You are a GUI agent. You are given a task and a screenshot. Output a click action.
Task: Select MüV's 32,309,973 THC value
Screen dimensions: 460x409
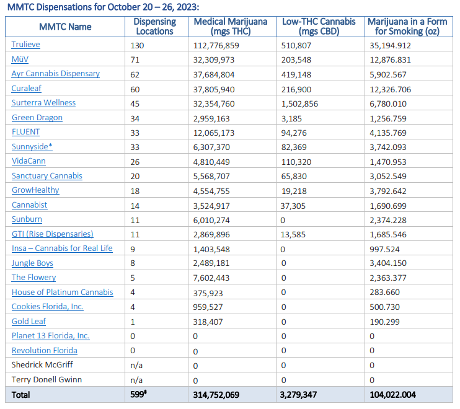coord(213,60)
